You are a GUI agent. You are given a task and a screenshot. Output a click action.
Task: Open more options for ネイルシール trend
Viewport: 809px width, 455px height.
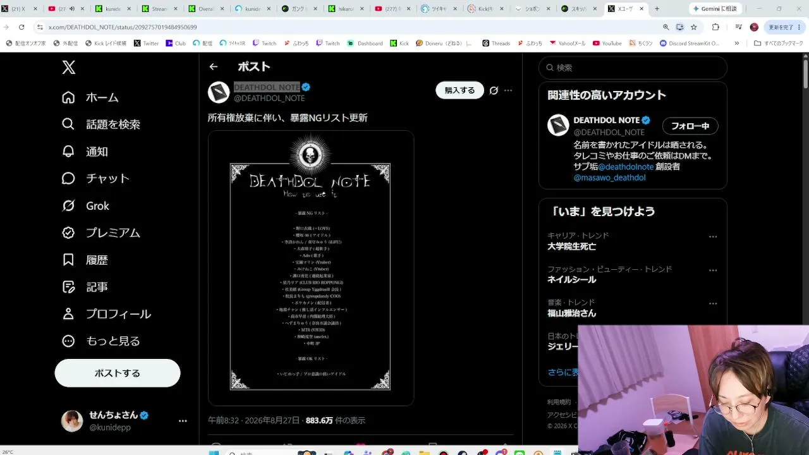coord(713,270)
